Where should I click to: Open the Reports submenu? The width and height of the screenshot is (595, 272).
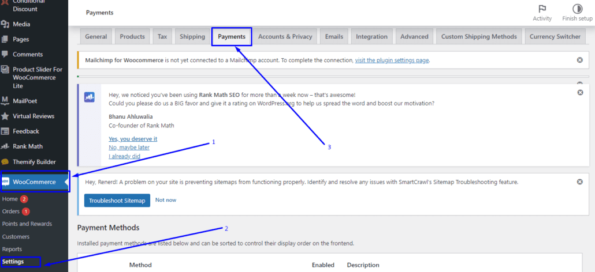click(12, 250)
